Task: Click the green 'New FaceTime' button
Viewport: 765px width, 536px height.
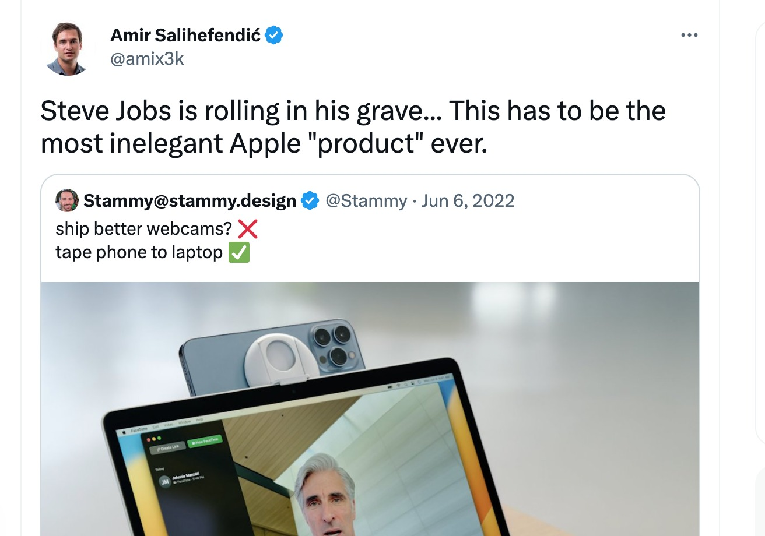Action: [x=206, y=441]
